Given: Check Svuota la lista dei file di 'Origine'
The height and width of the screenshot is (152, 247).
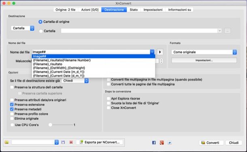Looking at the screenshot, I should click(x=109, y=103).
